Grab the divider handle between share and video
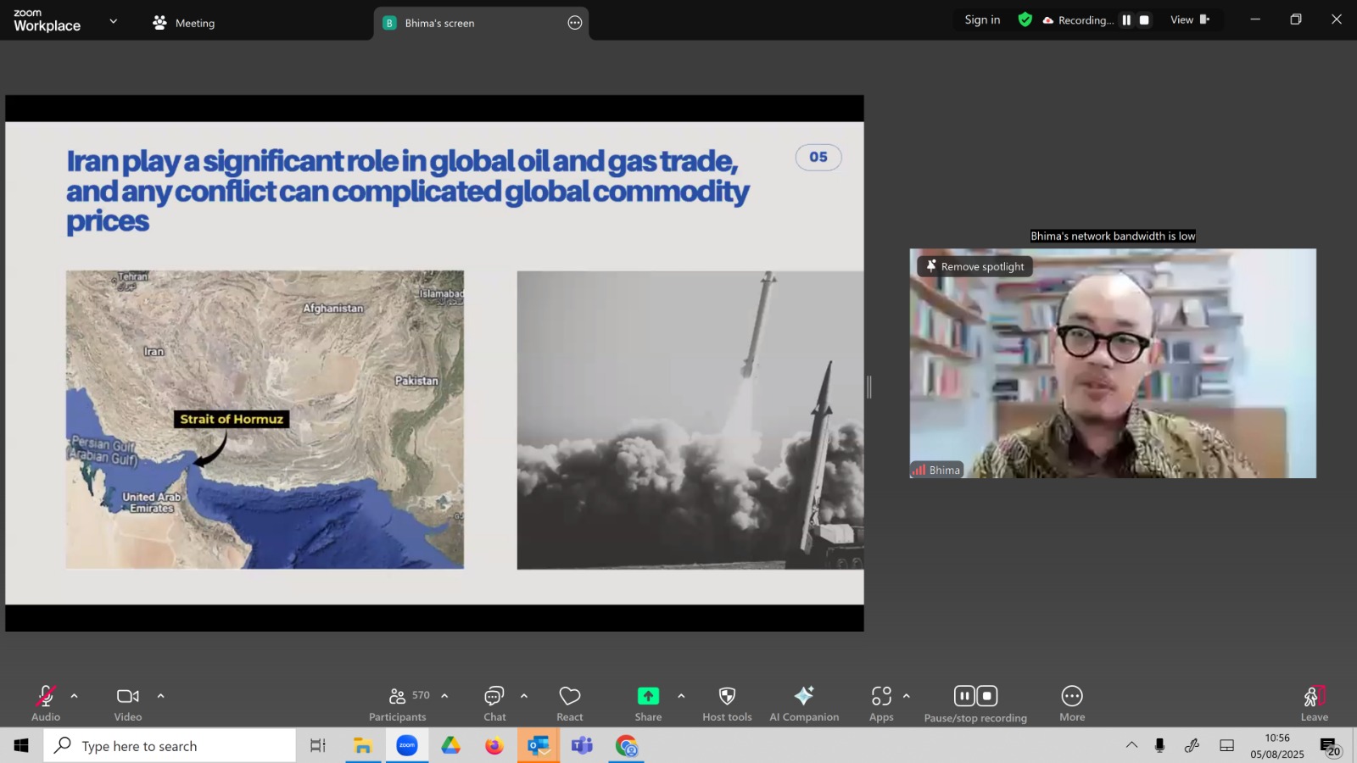This screenshot has width=1357, height=763. point(869,387)
